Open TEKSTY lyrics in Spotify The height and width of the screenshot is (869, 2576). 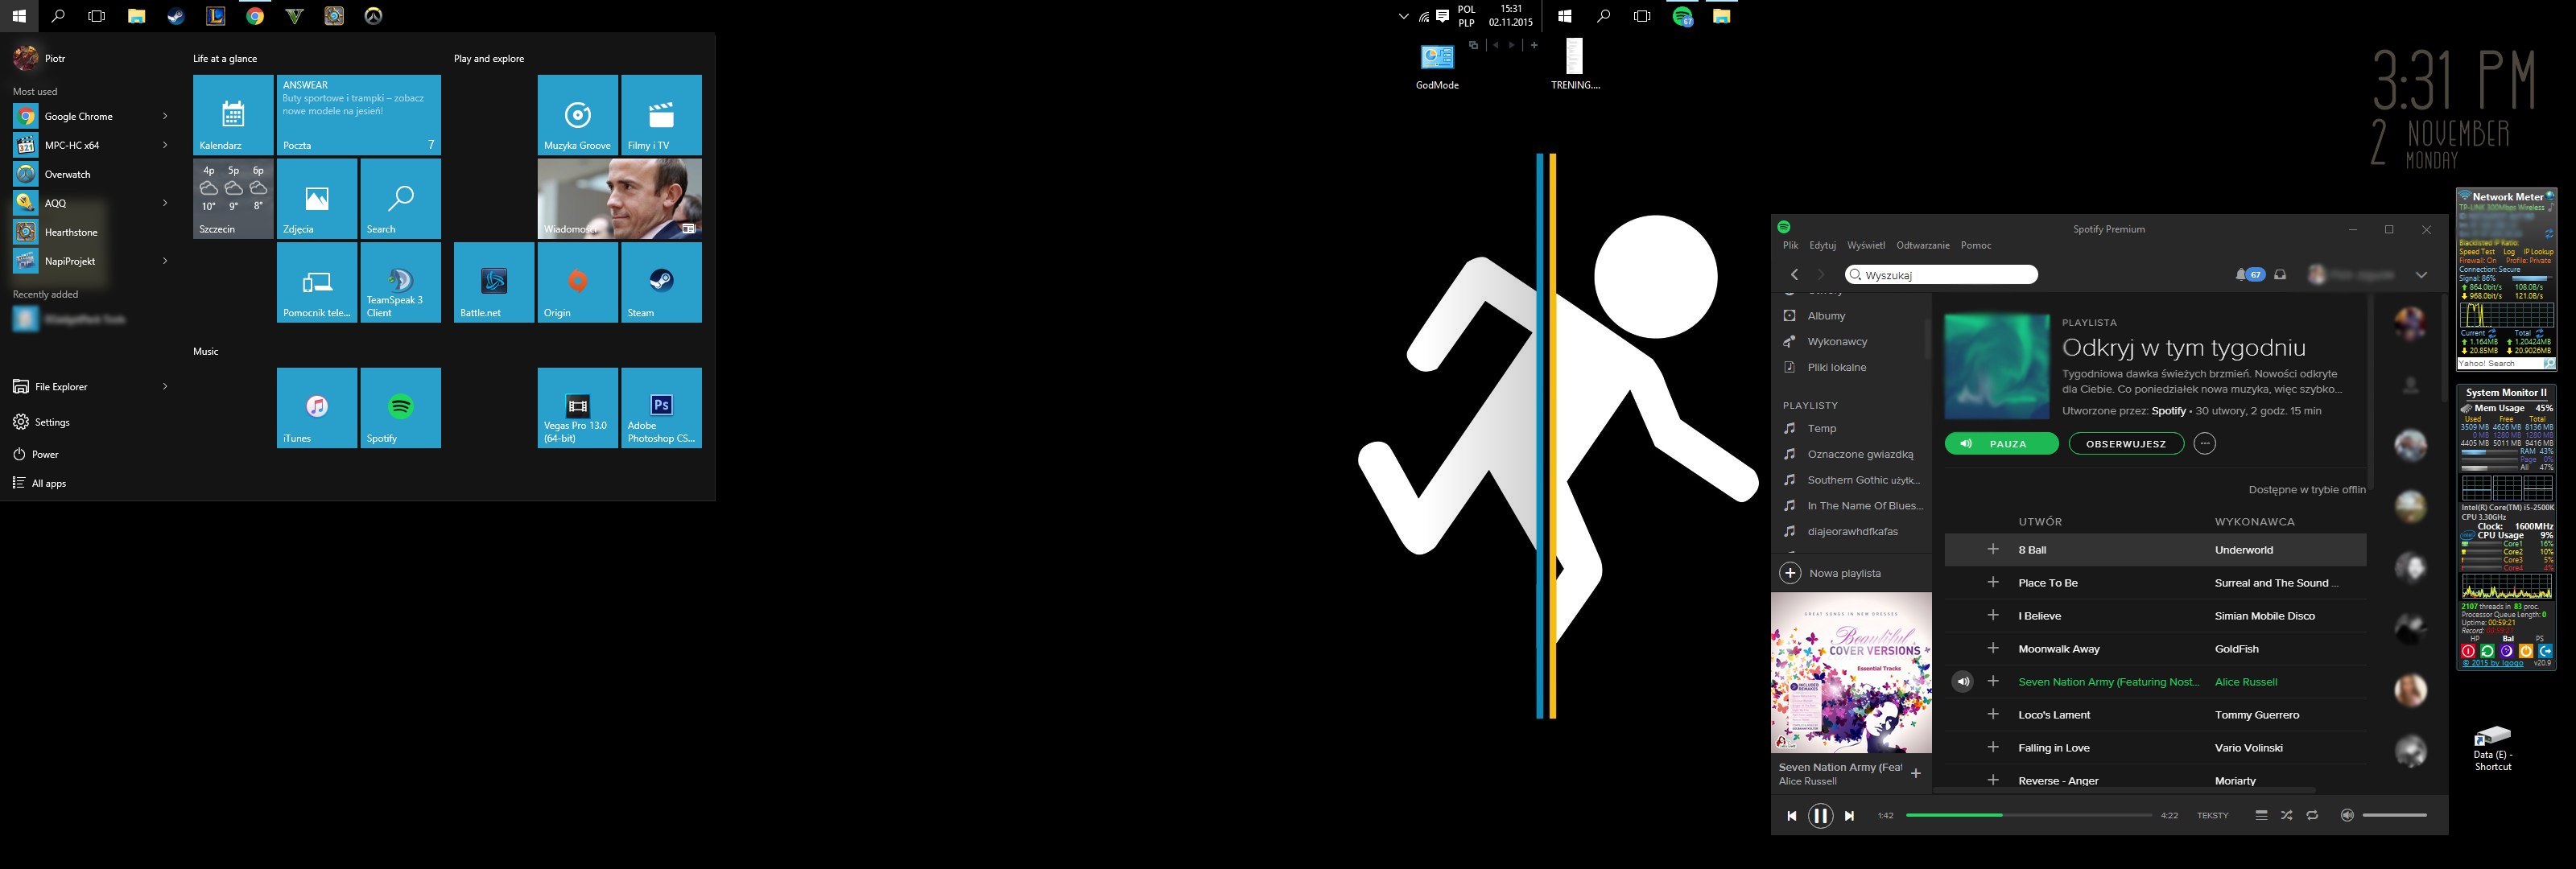point(2212,816)
